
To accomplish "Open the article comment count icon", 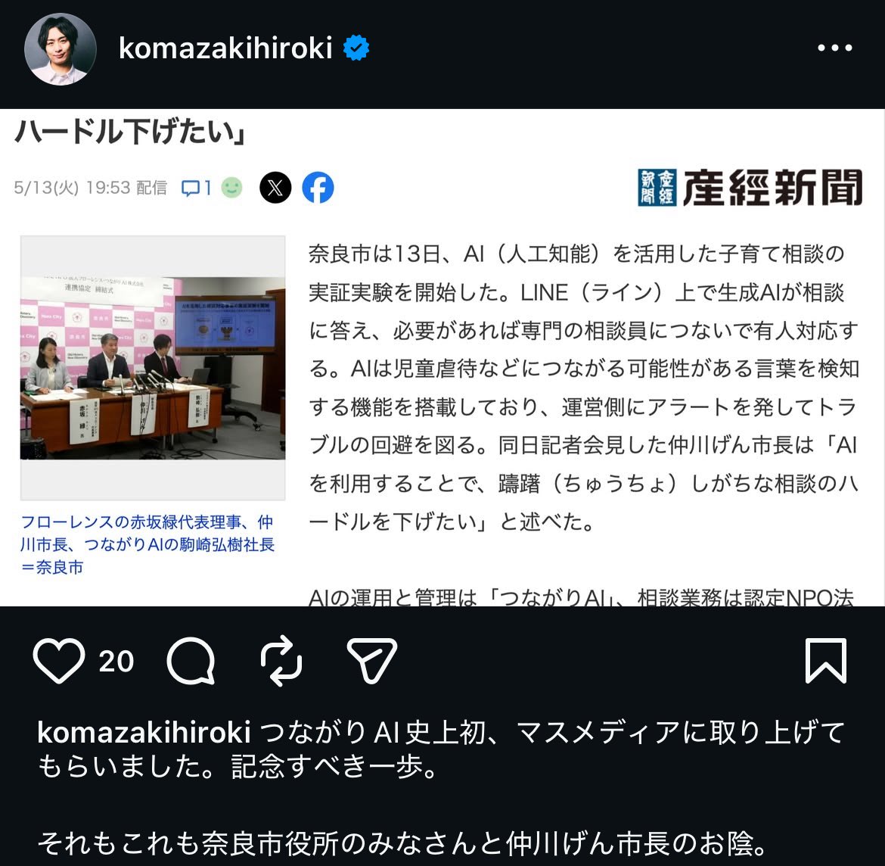I will click(196, 188).
